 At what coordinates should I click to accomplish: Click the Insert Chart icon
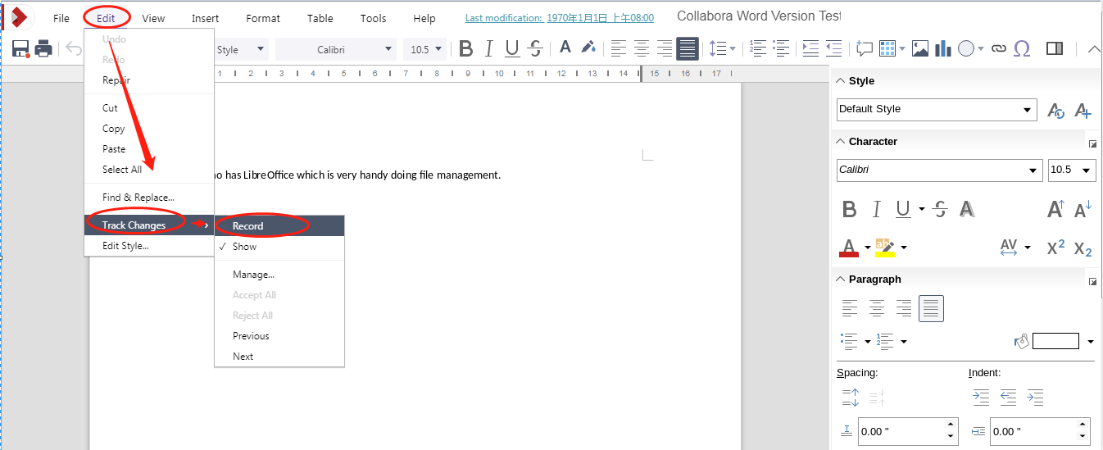click(x=942, y=49)
